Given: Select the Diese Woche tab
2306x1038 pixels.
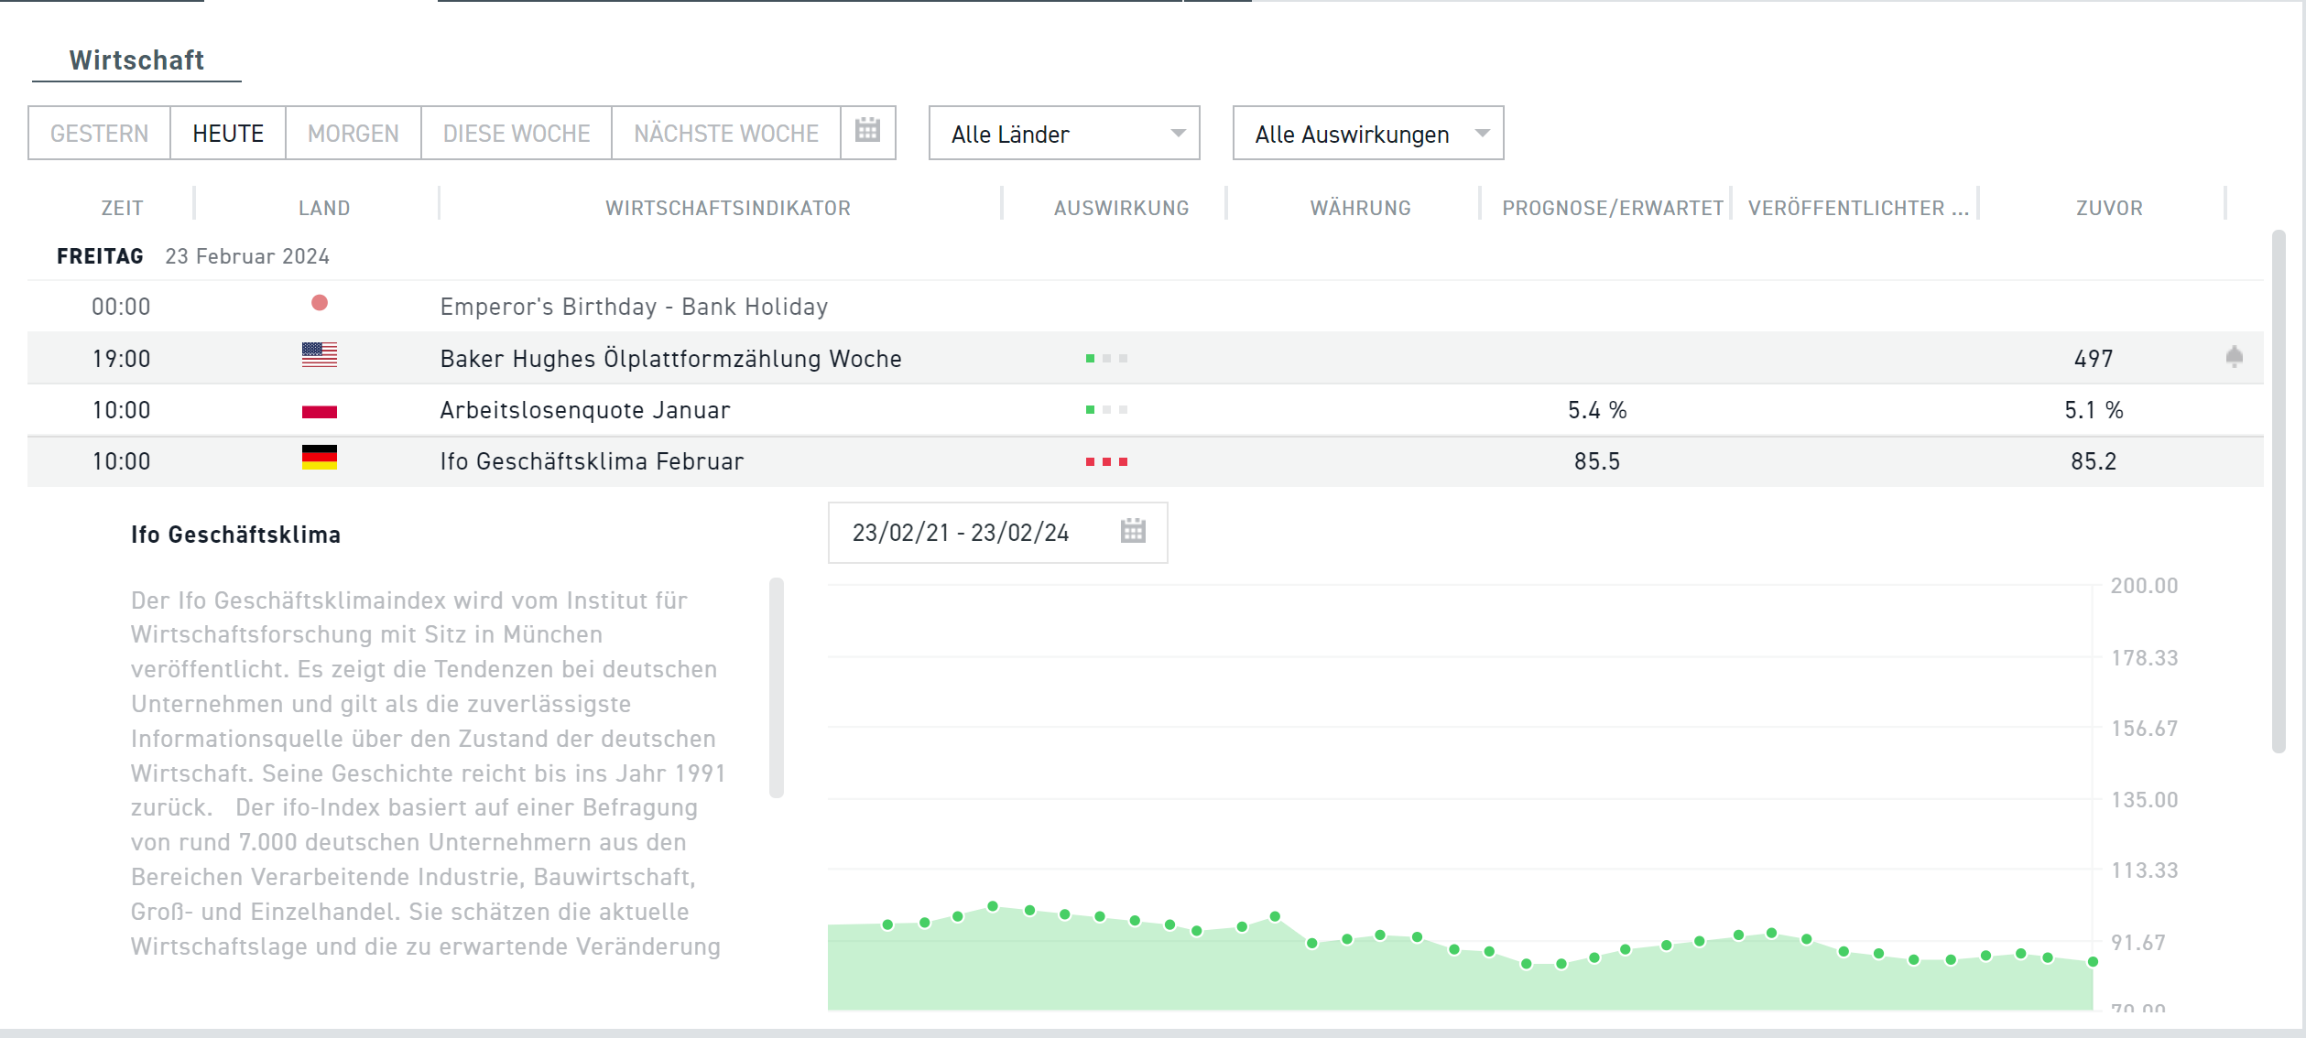Looking at the screenshot, I should pos(516,134).
